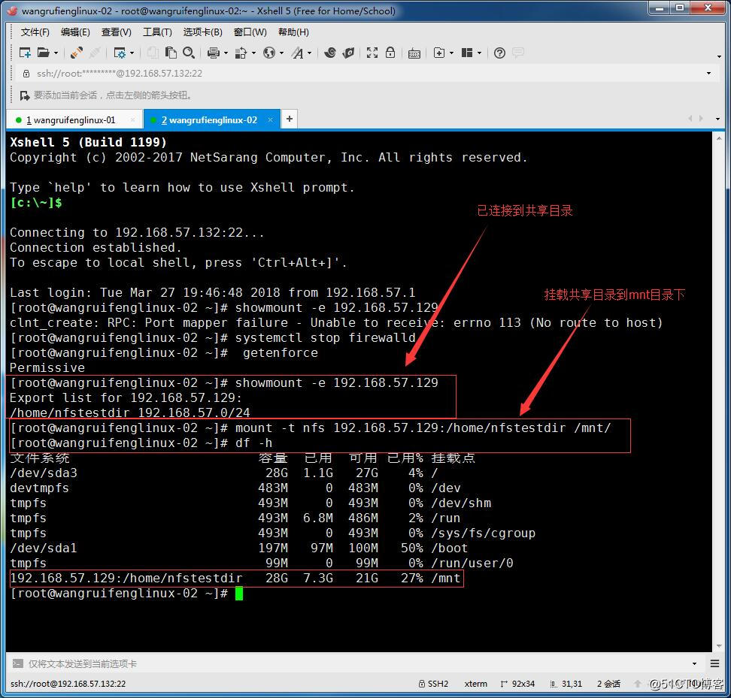Expand the new tab group dropdown arrow
Screen dimensions: 731x698
point(451,53)
